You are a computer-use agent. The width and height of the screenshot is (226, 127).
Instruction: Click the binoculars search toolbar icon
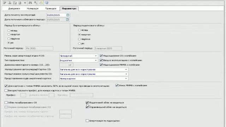(x=30, y=3)
